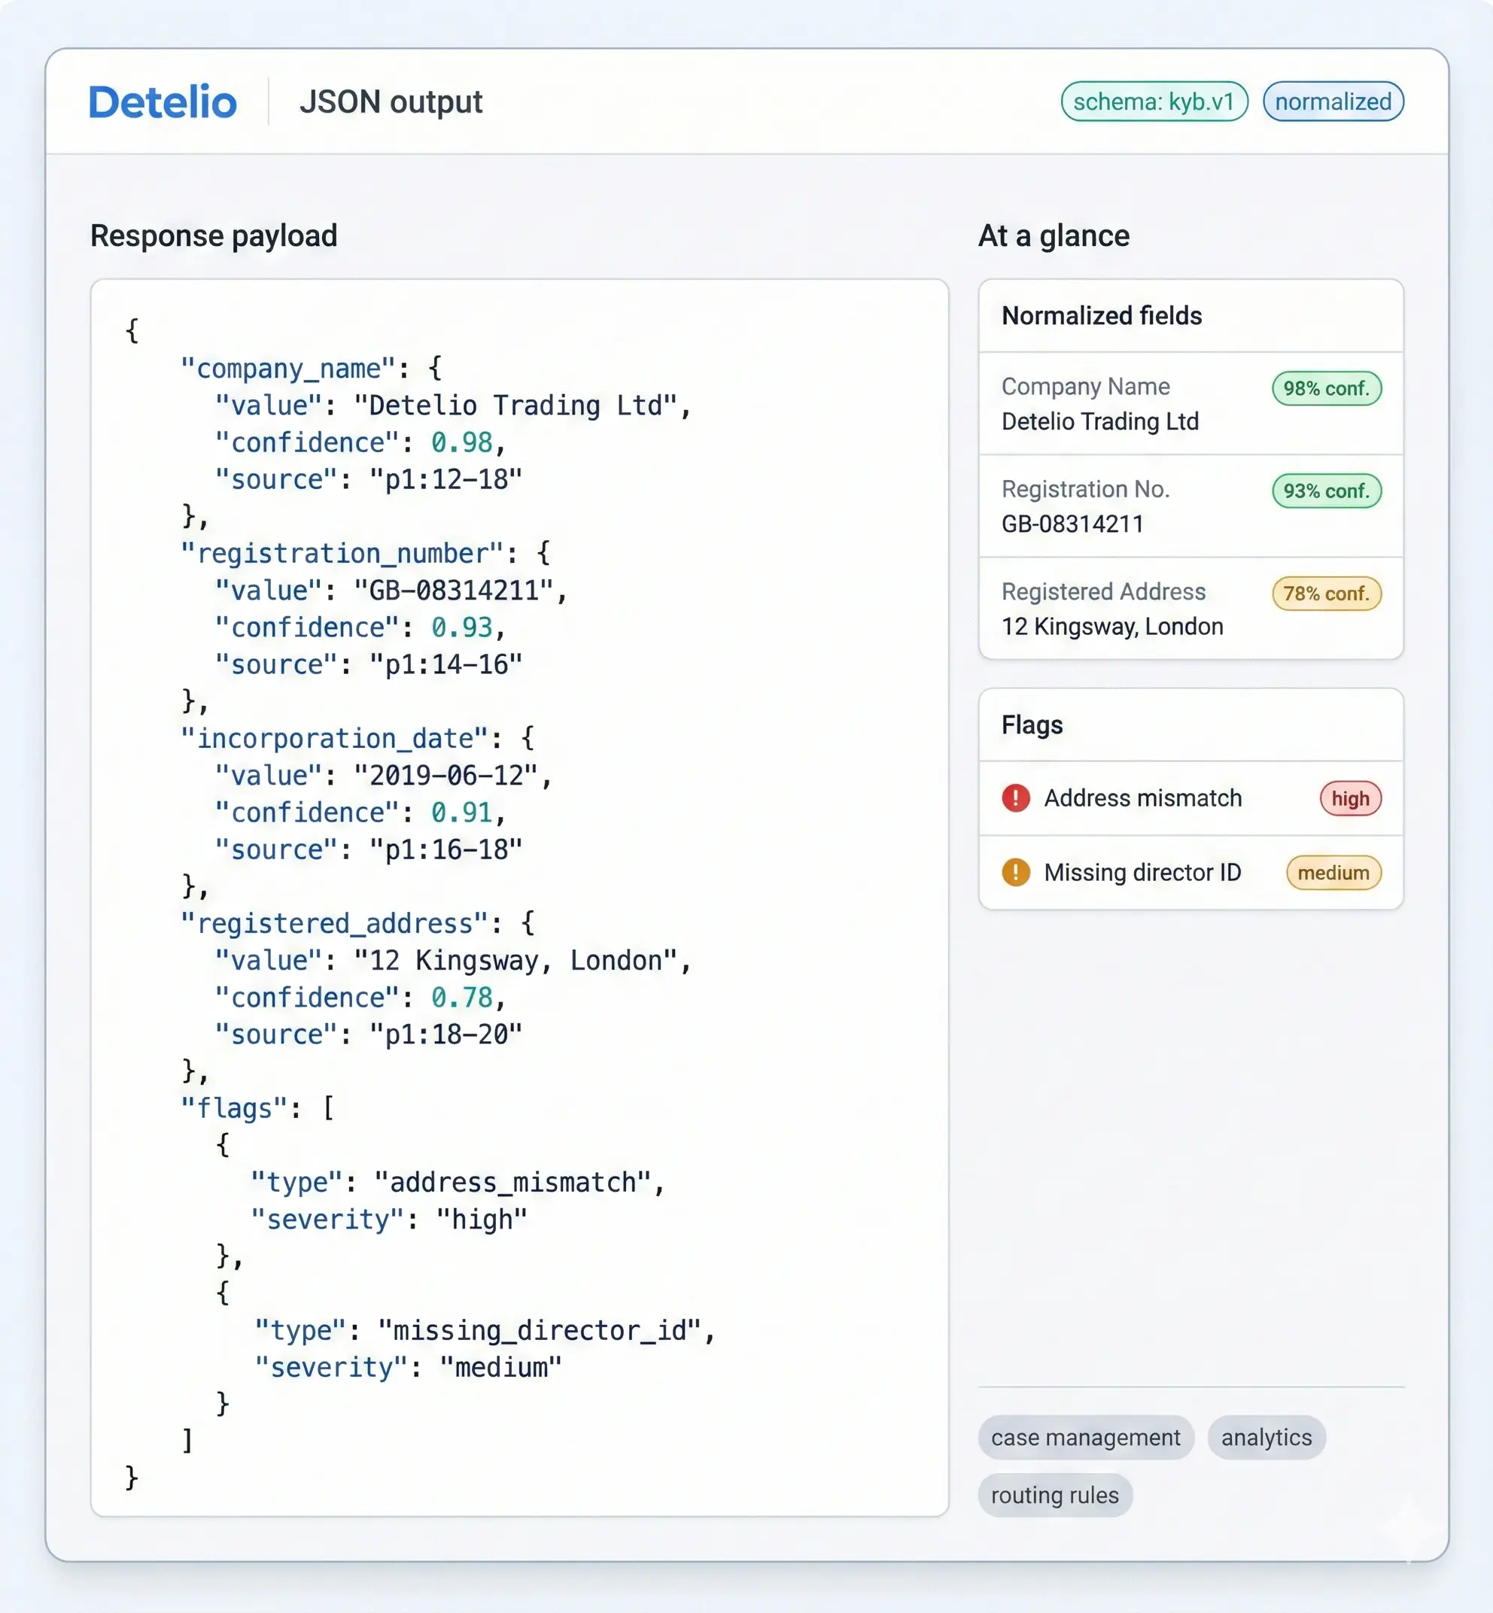Viewport: 1493px width, 1613px height.
Task: Click the "GB–08314211" JSON value
Action: click(x=453, y=591)
